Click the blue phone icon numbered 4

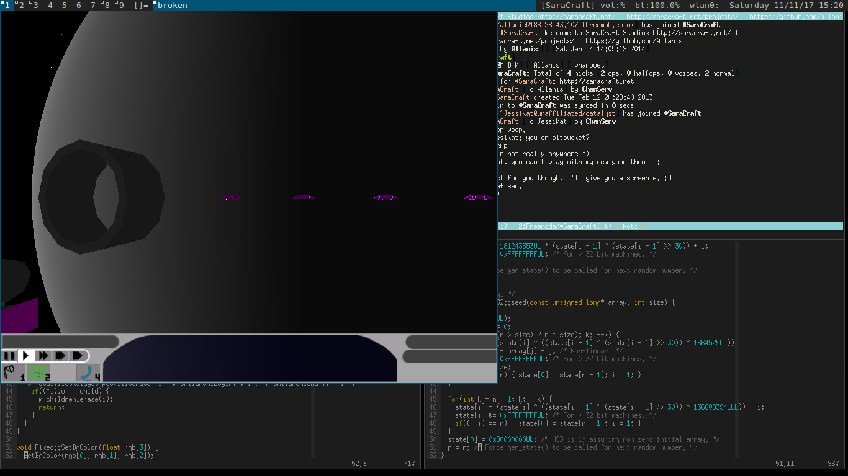88,372
